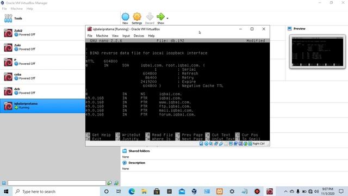Open Machine menu in VirtualBox Manager

[x=17, y=9]
